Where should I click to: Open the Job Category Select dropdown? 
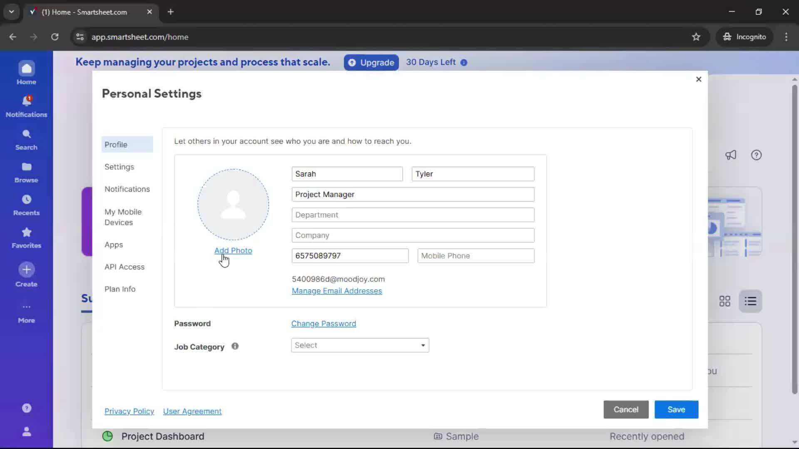360,345
